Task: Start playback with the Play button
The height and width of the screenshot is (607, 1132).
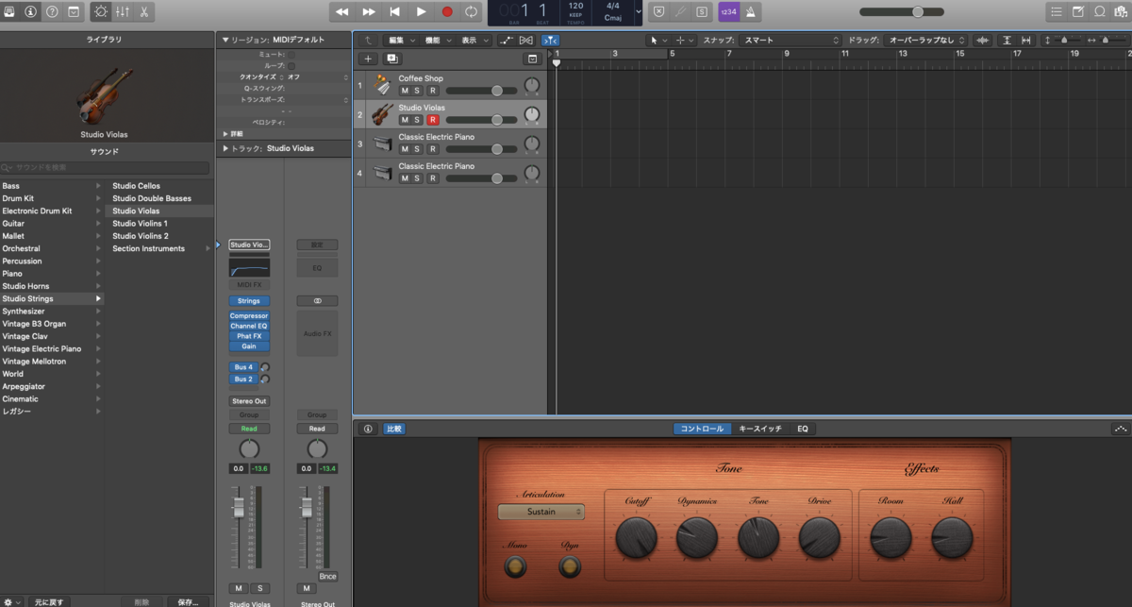Action: tap(421, 11)
